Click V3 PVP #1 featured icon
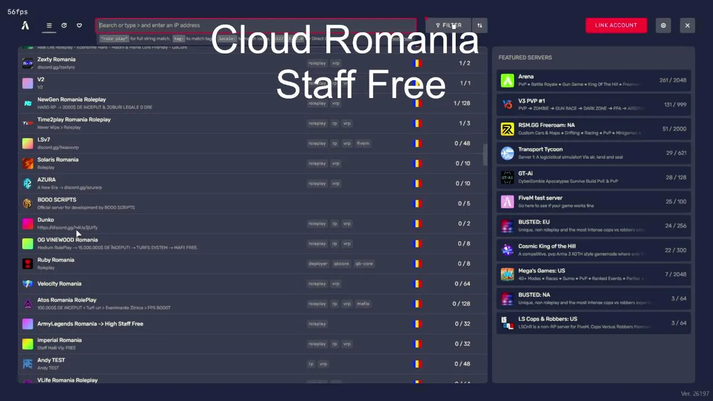 point(507,105)
